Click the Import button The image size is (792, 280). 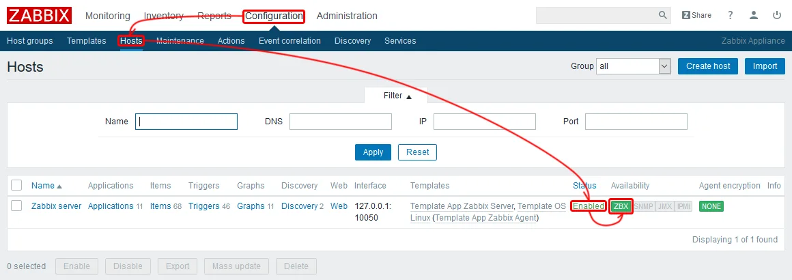pyautogui.click(x=765, y=66)
